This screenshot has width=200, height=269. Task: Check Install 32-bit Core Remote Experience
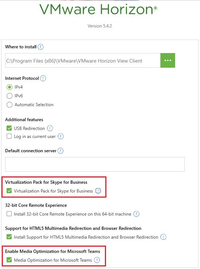tap(9, 214)
